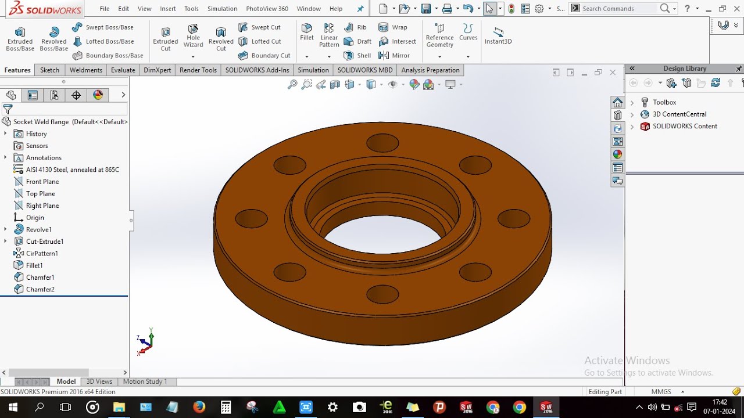Click the Swept Cut feature
The image size is (744, 418).
pos(259,27)
